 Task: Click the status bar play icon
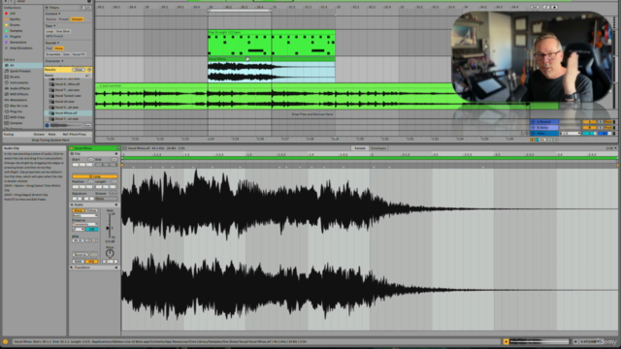(x=575, y=341)
